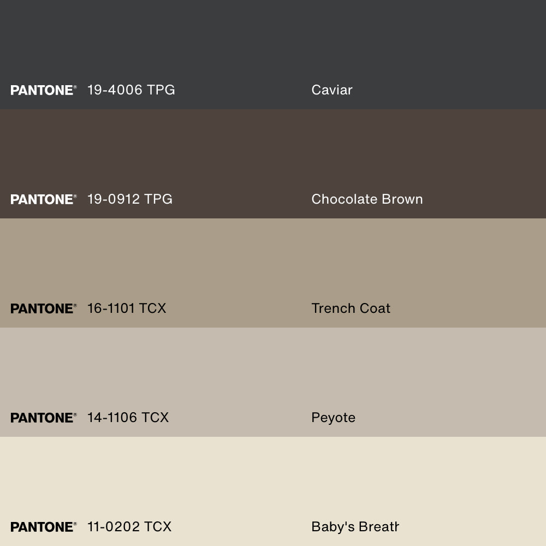Viewport: 546px width, 546px height.
Task: Click the Pantone logo on Caviar row
Action: tap(43, 90)
